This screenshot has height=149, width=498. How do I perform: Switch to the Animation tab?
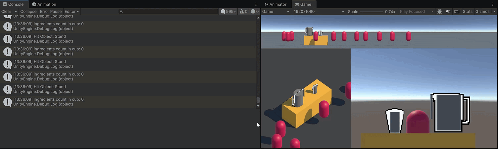(x=44, y=4)
